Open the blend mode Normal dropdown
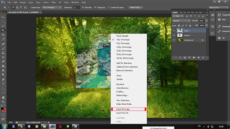The image size is (230, 129). 181,21
